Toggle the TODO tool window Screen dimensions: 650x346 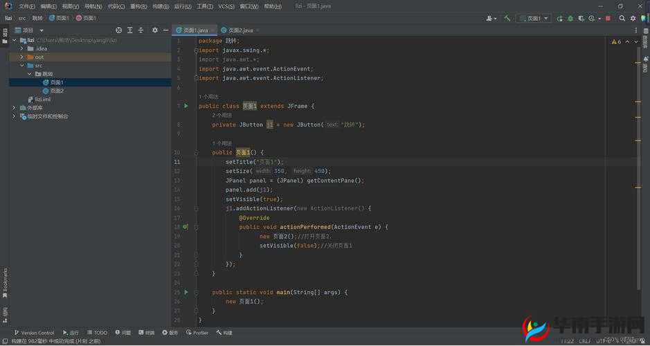click(97, 333)
